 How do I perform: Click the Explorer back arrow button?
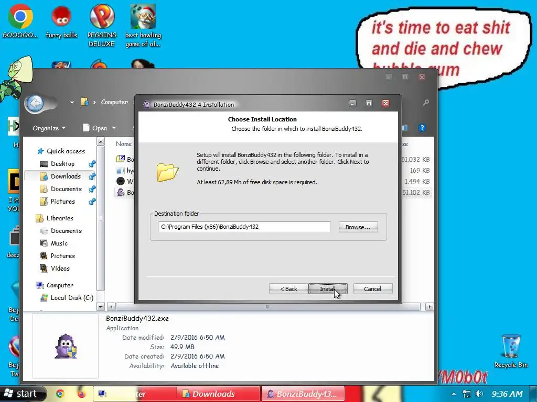click(x=35, y=103)
